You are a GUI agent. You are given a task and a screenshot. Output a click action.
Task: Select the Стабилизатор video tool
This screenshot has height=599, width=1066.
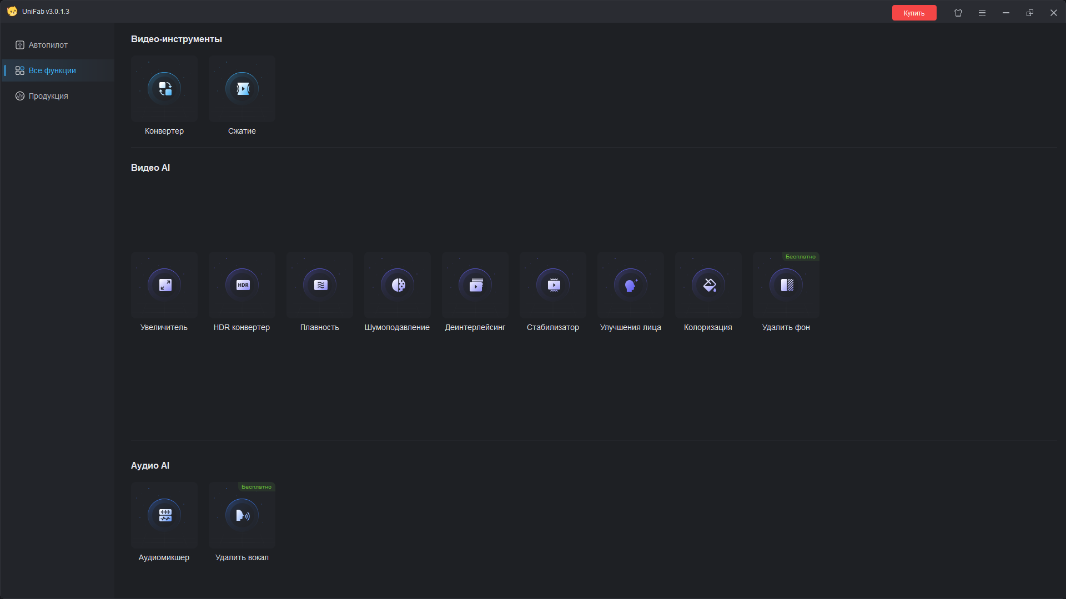click(x=553, y=285)
